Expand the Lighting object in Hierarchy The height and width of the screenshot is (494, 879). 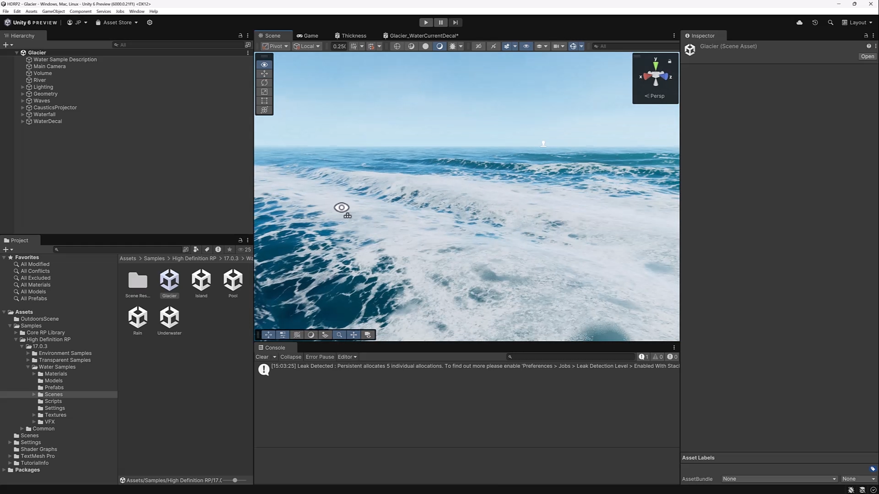[x=22, y=87]
